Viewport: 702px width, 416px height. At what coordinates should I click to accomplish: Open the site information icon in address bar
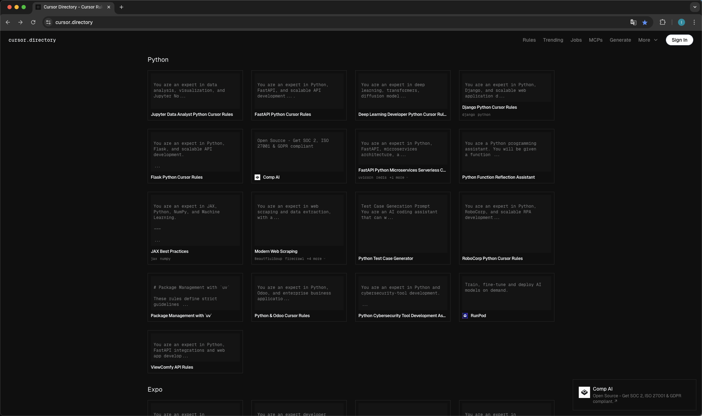(x=48, y=22)
